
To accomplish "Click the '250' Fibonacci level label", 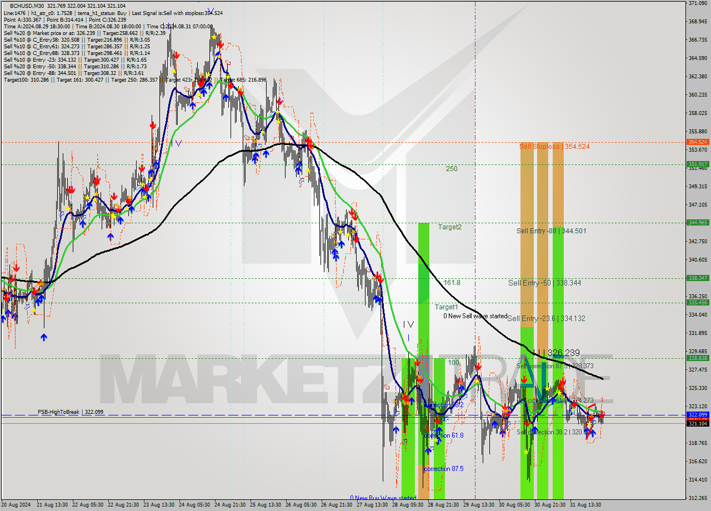I will pos(452,169).
